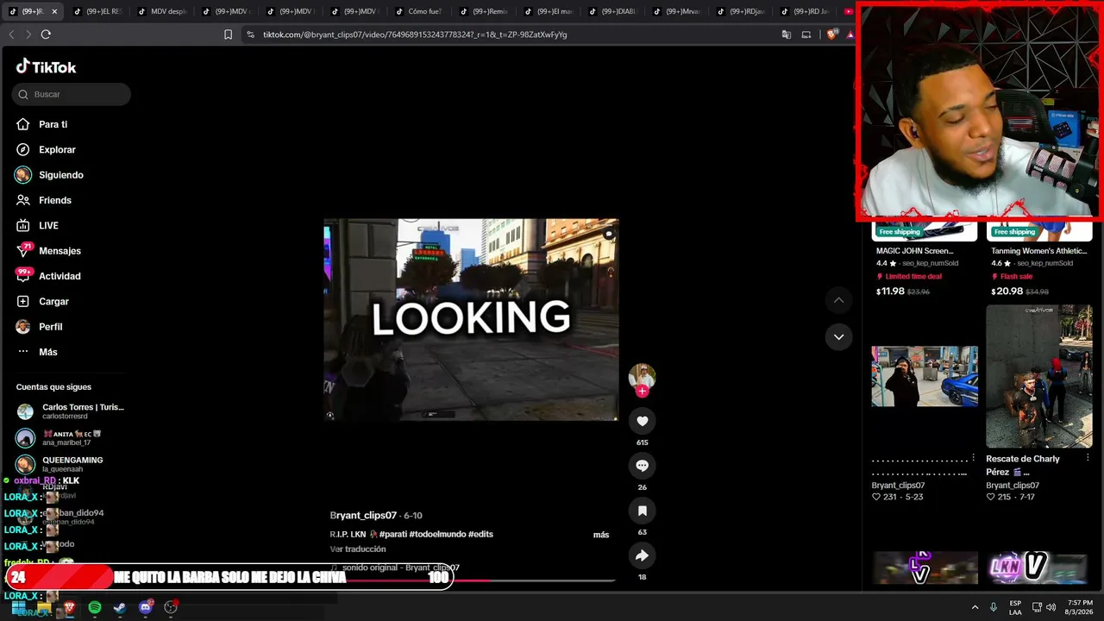The image size is (1104, 621).
Task: Close the active TikTok tab
Action: [54, 11]
